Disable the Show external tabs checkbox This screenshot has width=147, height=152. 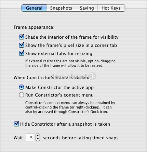pyautogui.click(x=22, y=53)
